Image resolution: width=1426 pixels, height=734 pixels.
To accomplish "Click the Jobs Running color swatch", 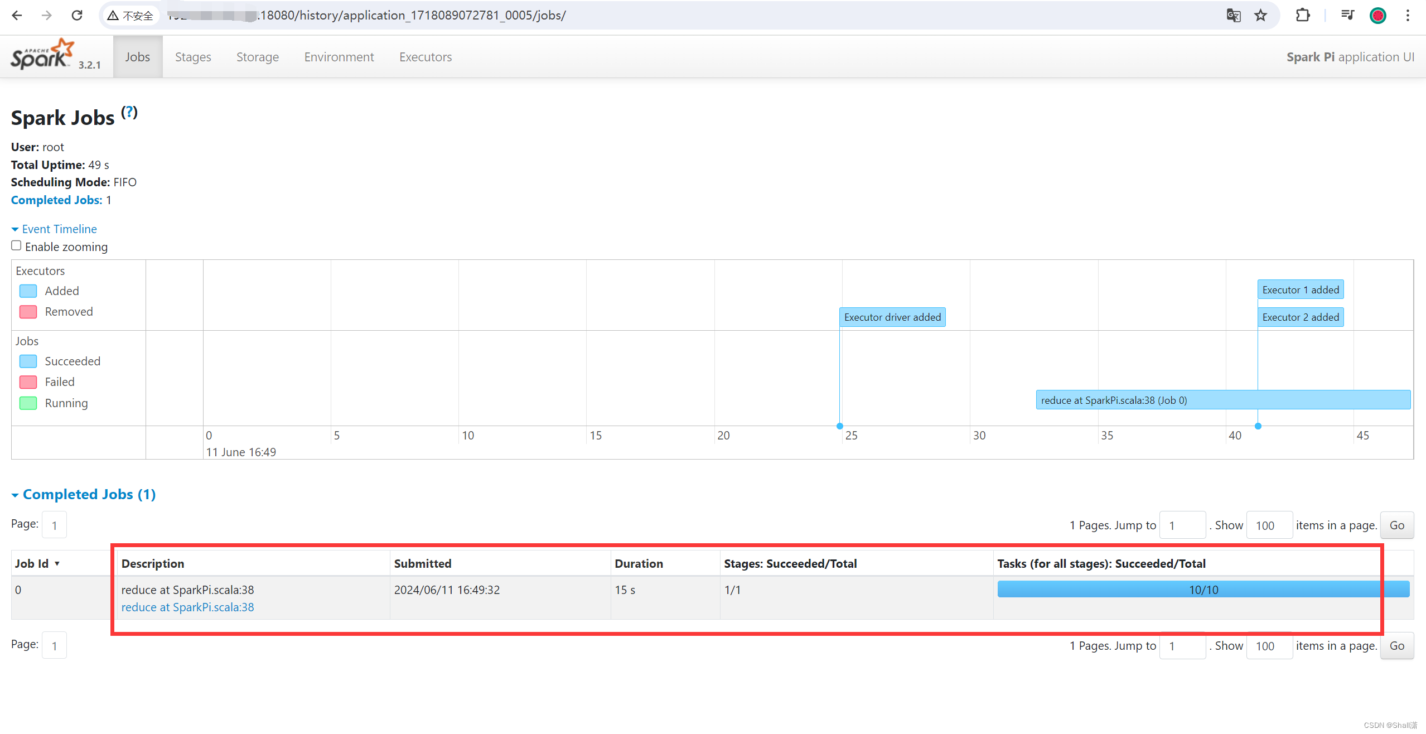I will coord(28,403).
